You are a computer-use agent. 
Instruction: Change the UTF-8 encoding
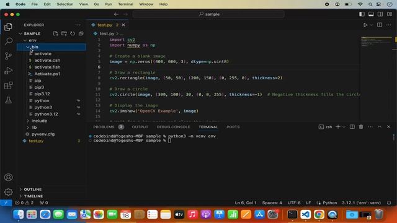click(x=293, y=203)
